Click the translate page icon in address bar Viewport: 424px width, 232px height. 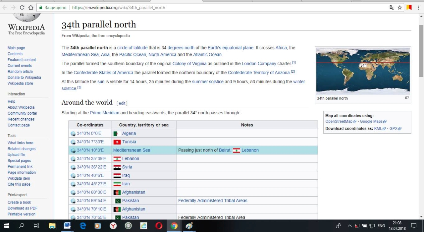tap(392, 7)
